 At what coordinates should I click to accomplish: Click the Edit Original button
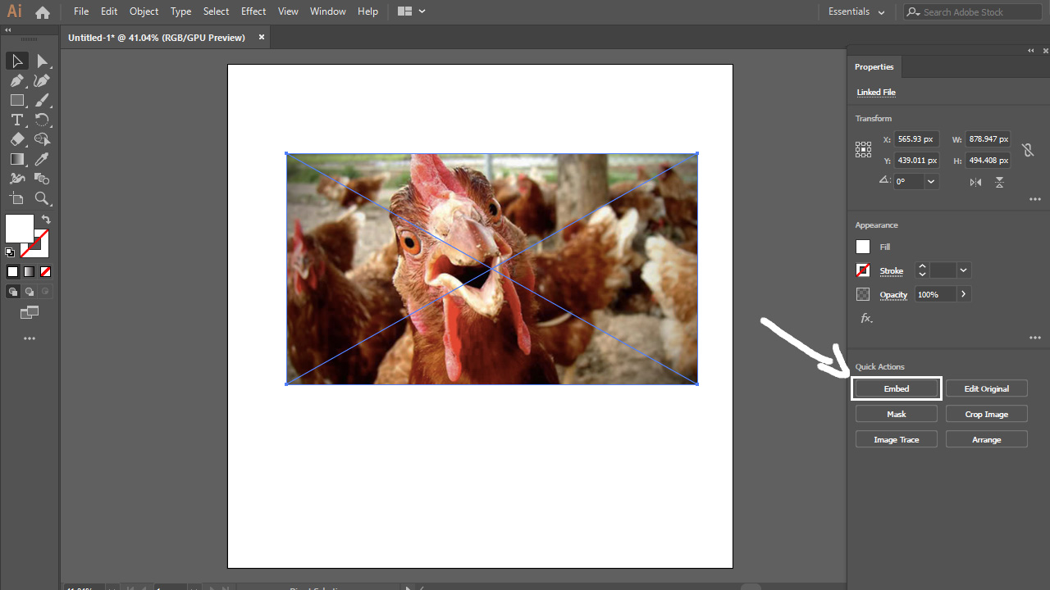[x=987, y=388]
